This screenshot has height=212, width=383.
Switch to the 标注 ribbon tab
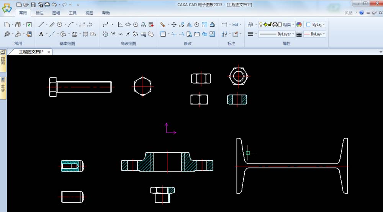tap(39, 13)
